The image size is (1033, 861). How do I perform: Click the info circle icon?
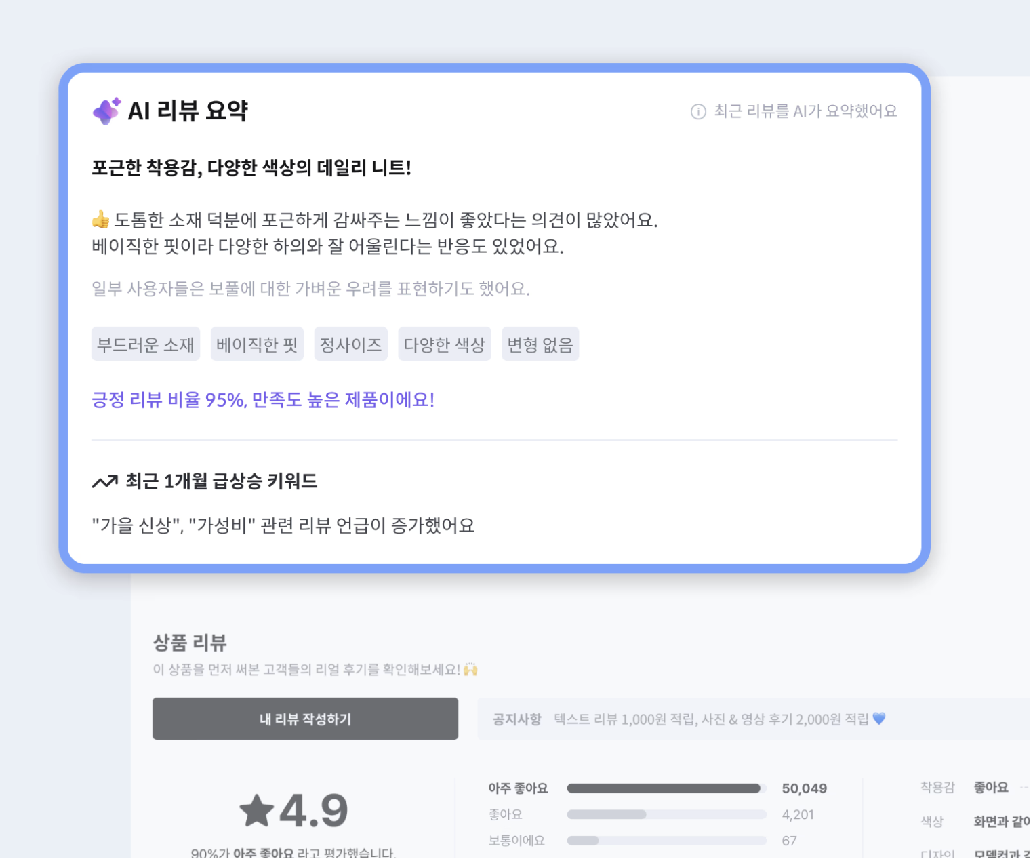[698, 112]
